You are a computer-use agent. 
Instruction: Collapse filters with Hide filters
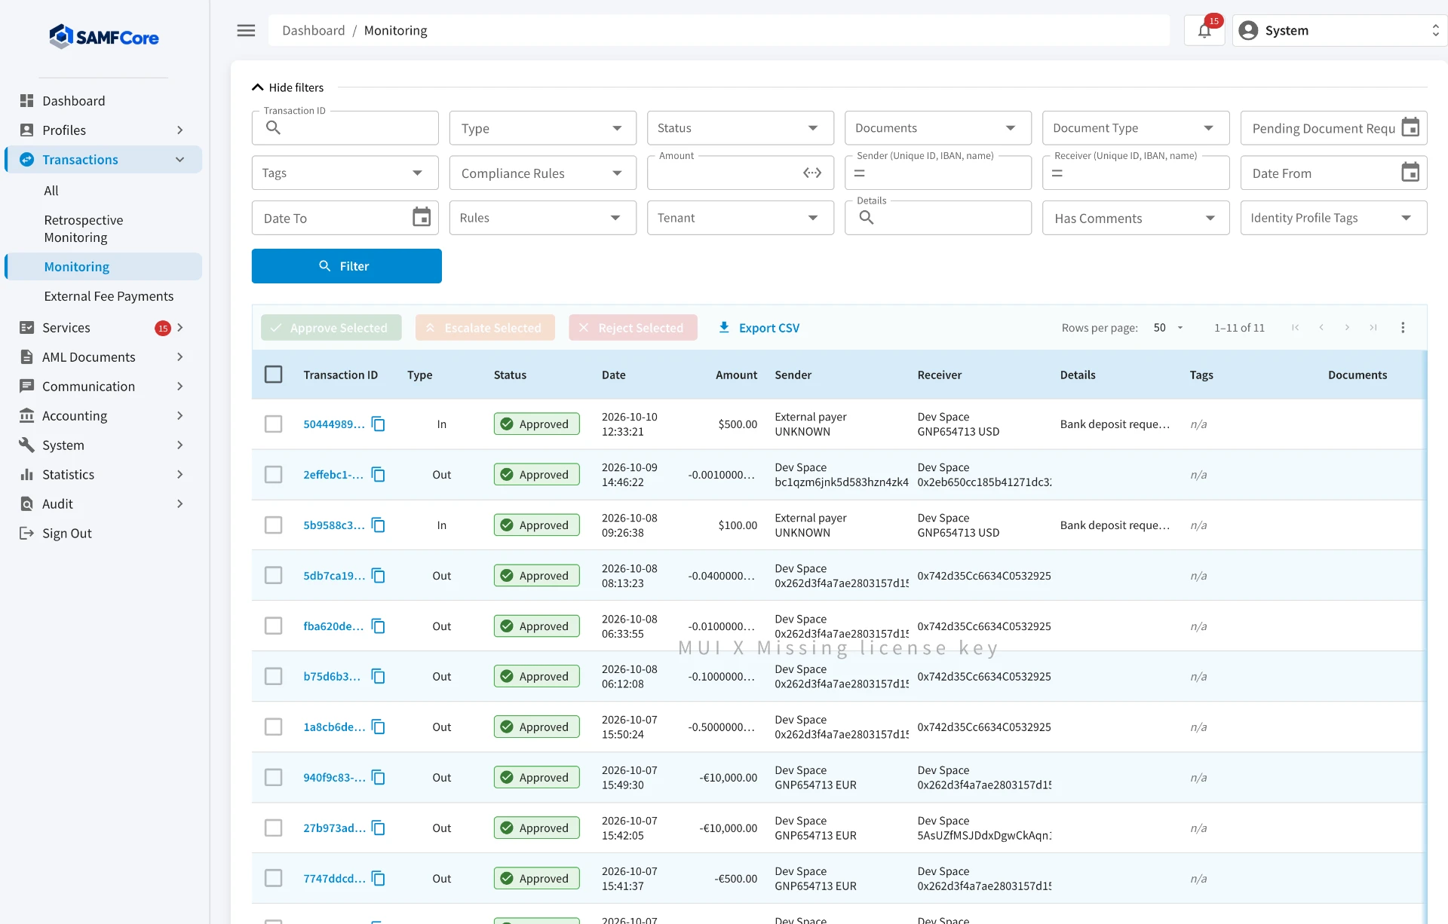click(288, 87)
